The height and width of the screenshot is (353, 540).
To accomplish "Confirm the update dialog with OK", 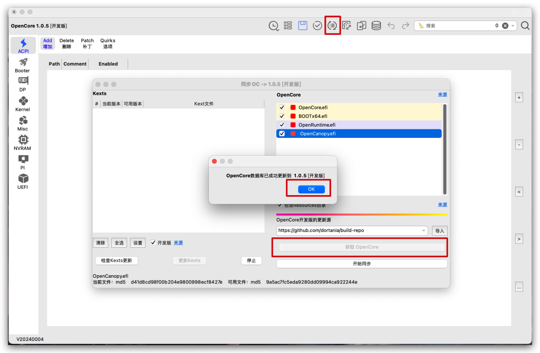I will click(x=311, y=189).
